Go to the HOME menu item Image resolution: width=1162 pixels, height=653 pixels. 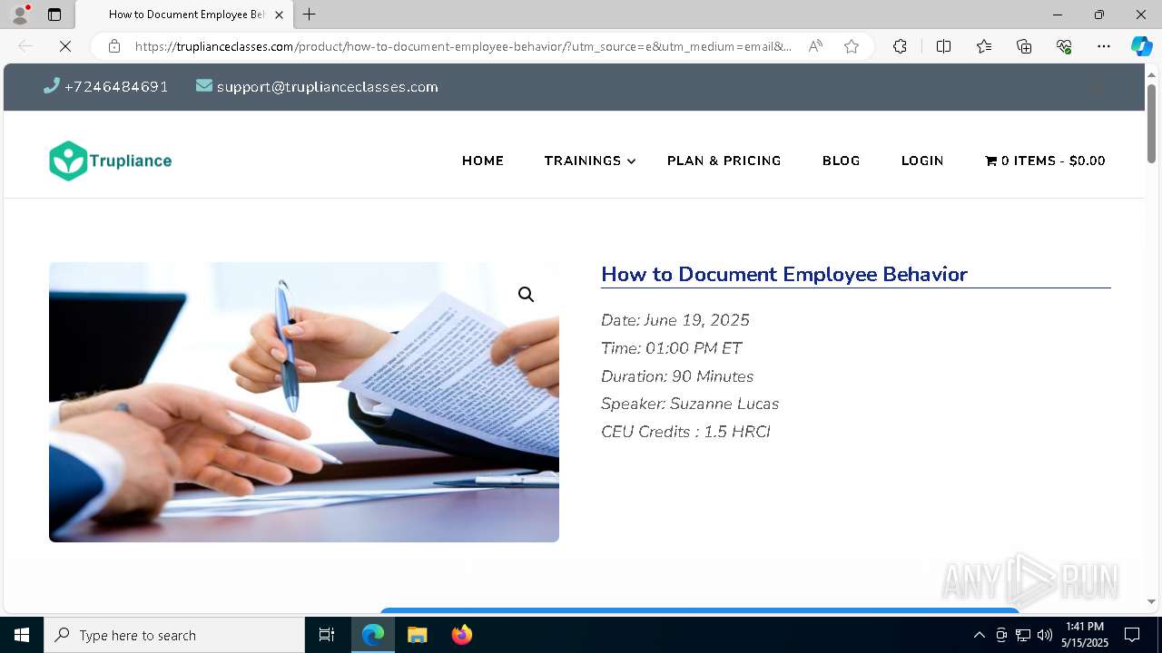point(483,161)
